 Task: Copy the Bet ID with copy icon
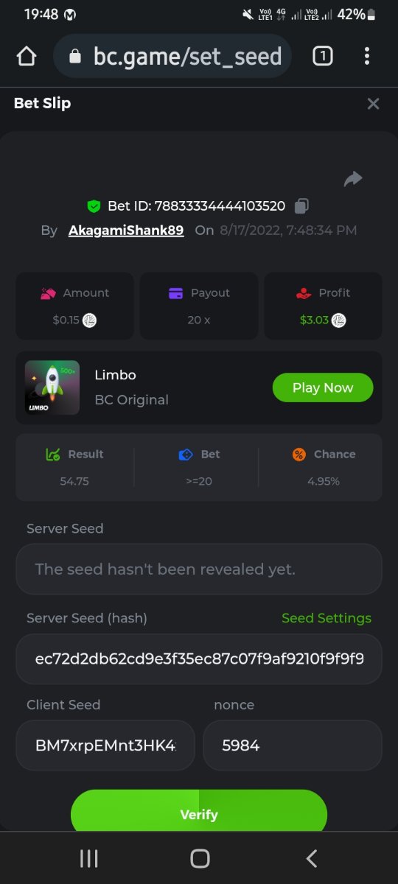[301, 206]
